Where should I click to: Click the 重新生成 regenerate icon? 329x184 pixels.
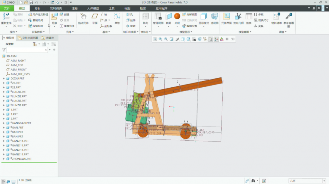[6, 17]
